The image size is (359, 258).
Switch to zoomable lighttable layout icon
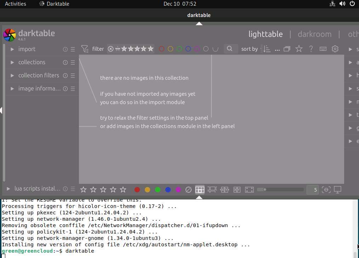click(212, 190)
